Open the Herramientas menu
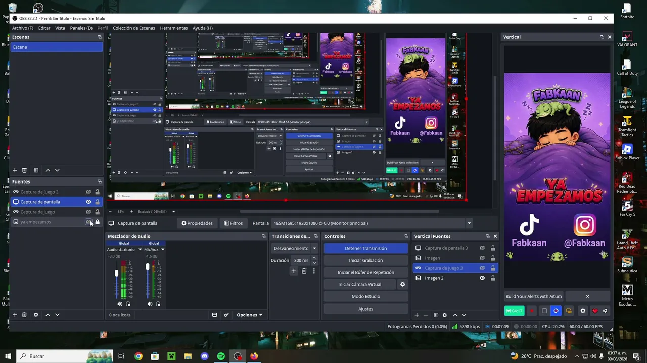This screenshot has height=363, width=647. 174,28
